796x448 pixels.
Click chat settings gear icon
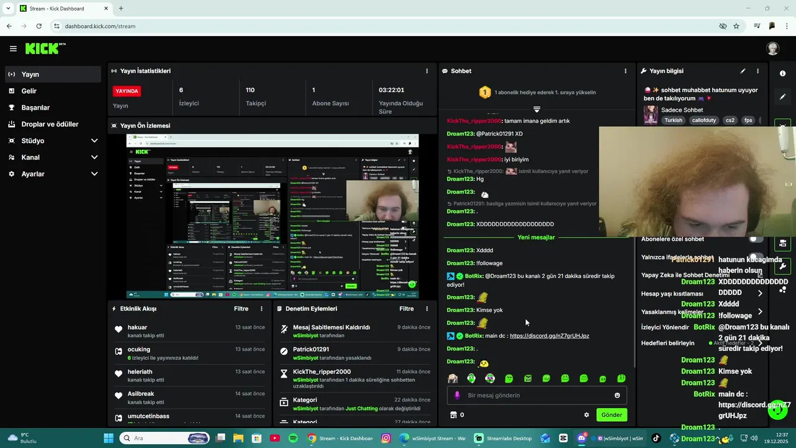[x=586, y=415]
